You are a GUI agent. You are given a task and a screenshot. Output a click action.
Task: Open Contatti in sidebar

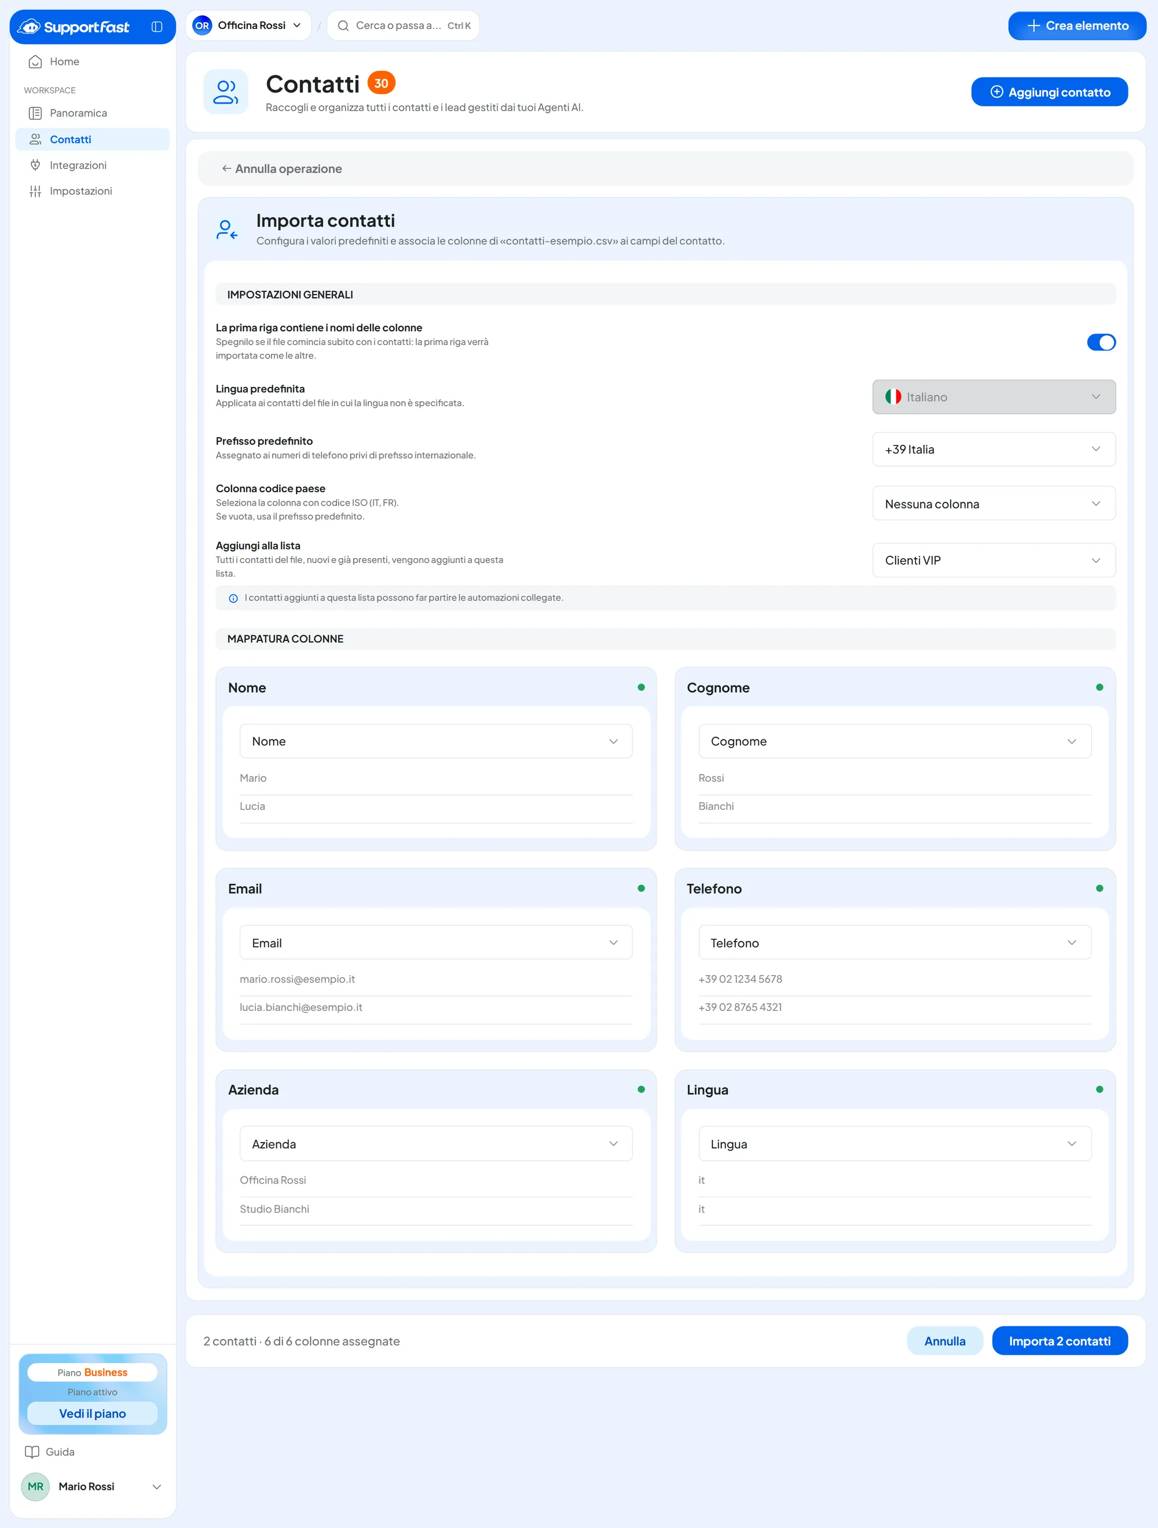[x=92, y=139]
